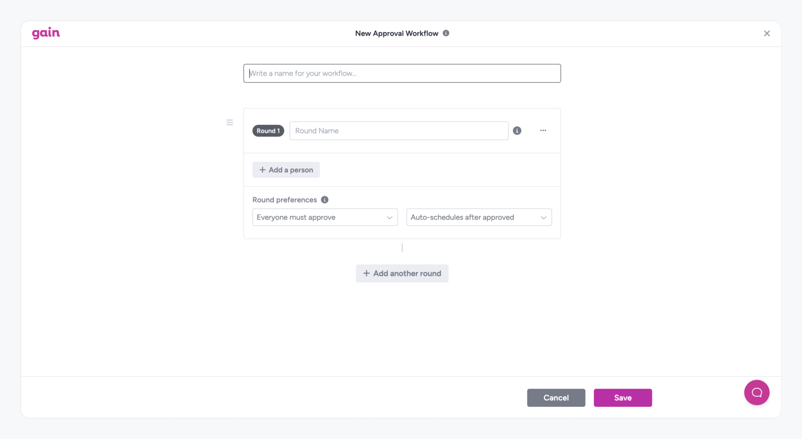Click the Cancel button
The height and width of the screenshot is (439, 802).
click(556, 398)
